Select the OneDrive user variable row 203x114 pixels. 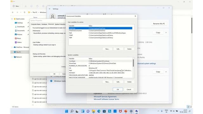(x=101, y=28)
